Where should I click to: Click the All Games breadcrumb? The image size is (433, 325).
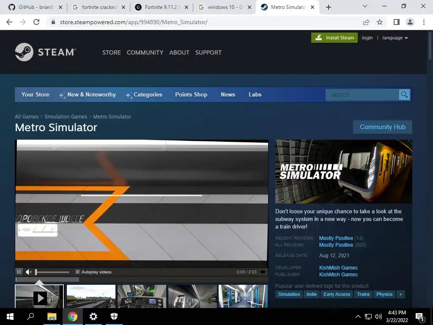27,117
